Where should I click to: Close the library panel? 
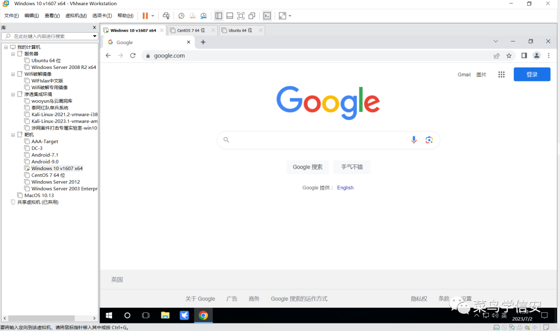94,27
